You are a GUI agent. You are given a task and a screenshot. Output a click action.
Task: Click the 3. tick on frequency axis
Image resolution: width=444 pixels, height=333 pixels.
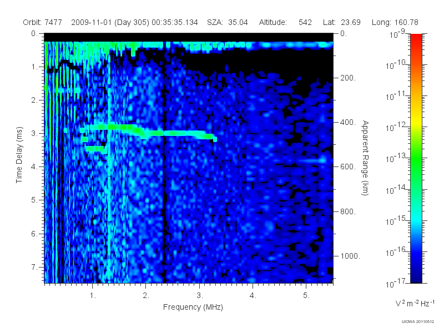[x=200, y=295]
